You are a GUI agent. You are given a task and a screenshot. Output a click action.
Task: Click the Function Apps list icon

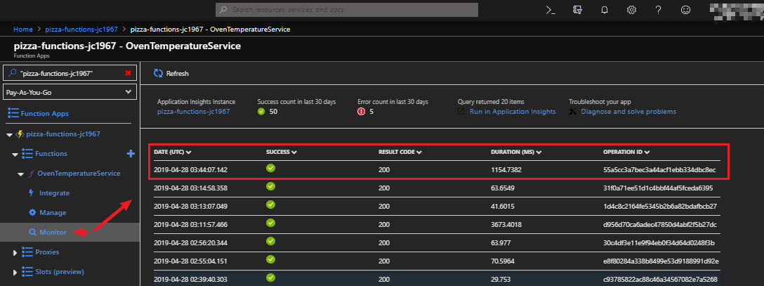[x=13, y=114]
